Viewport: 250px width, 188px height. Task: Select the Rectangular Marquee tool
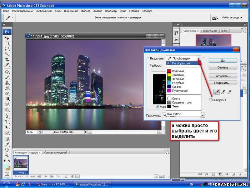point(7,43)
